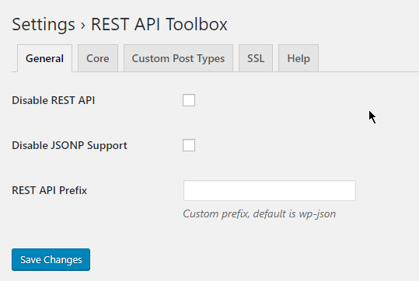Enable the Disable JSONP Support checkbox
The width and height of the screenshot is (419, 281).
(x=189, y=145)
